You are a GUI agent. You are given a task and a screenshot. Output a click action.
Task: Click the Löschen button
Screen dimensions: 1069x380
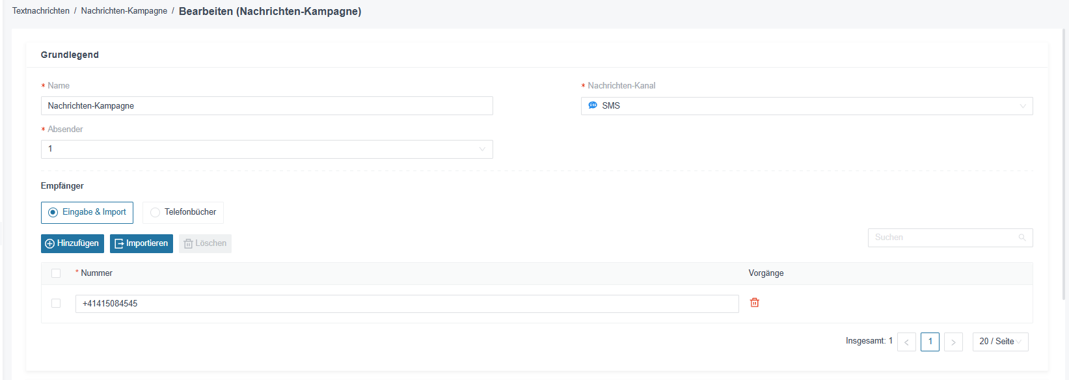(x=205, y=243)
